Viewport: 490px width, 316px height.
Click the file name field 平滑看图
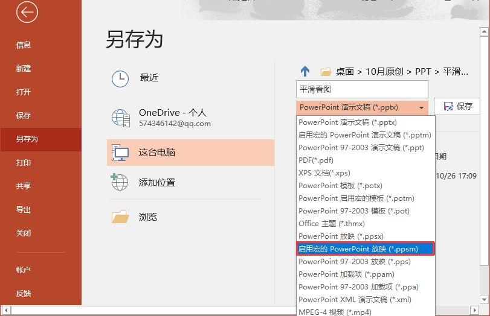coord(362,89)
